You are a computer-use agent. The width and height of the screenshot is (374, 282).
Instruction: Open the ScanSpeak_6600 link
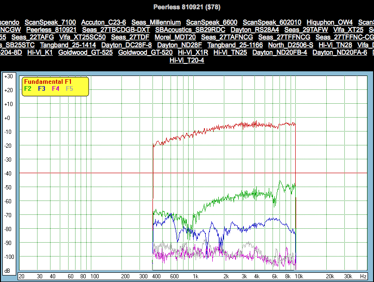[x=212, y=22]
